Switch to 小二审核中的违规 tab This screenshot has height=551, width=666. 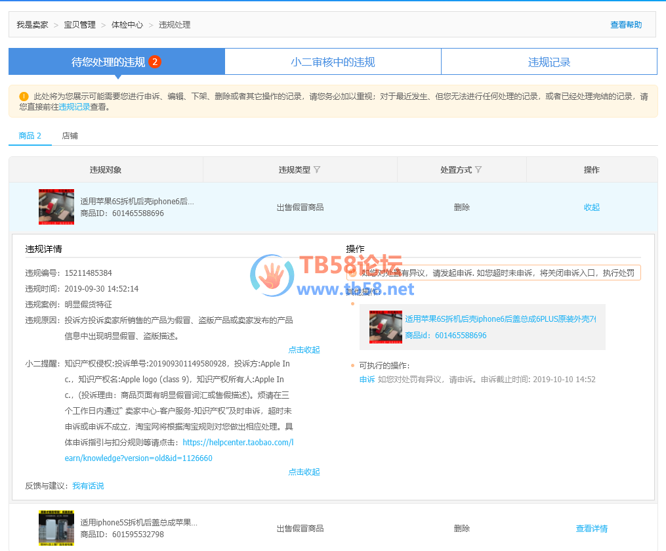333,62
